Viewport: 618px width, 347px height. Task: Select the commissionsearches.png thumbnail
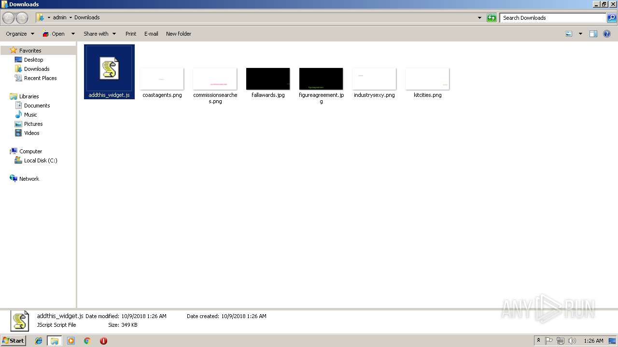tap(215, 79)
